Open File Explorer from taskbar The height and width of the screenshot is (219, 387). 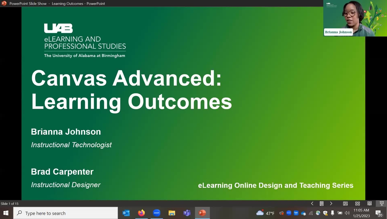(x=172, y=213)
